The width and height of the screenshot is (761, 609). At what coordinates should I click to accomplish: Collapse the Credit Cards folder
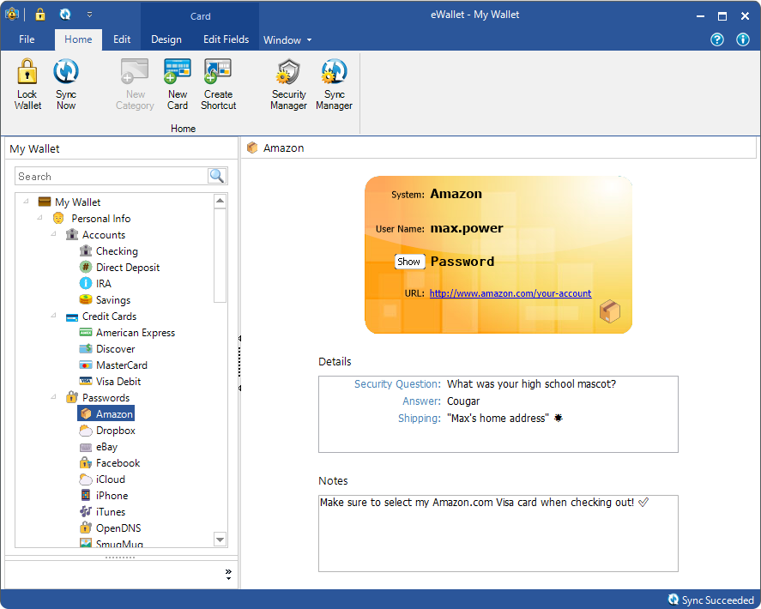pos(53,316)
